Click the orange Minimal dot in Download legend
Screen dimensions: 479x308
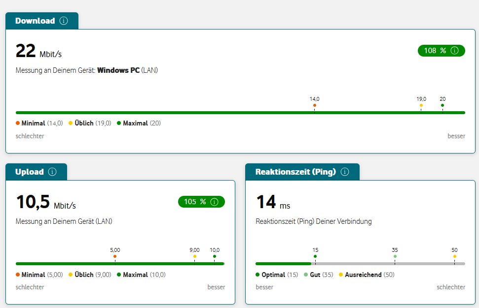click(x=19, y=123)
